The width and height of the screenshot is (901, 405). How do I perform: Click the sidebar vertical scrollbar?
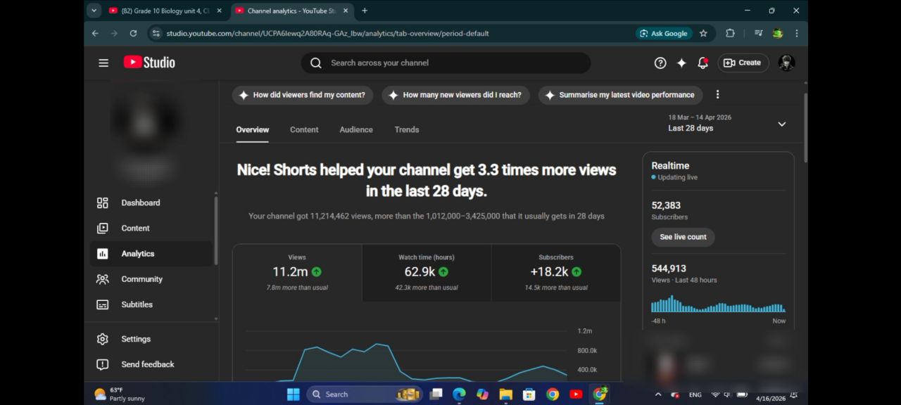point(216,231)
